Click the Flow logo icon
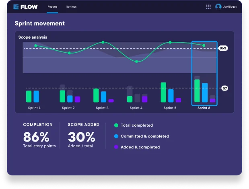Image resolution: width=249 pixels, height=189 pixels. 16,7
